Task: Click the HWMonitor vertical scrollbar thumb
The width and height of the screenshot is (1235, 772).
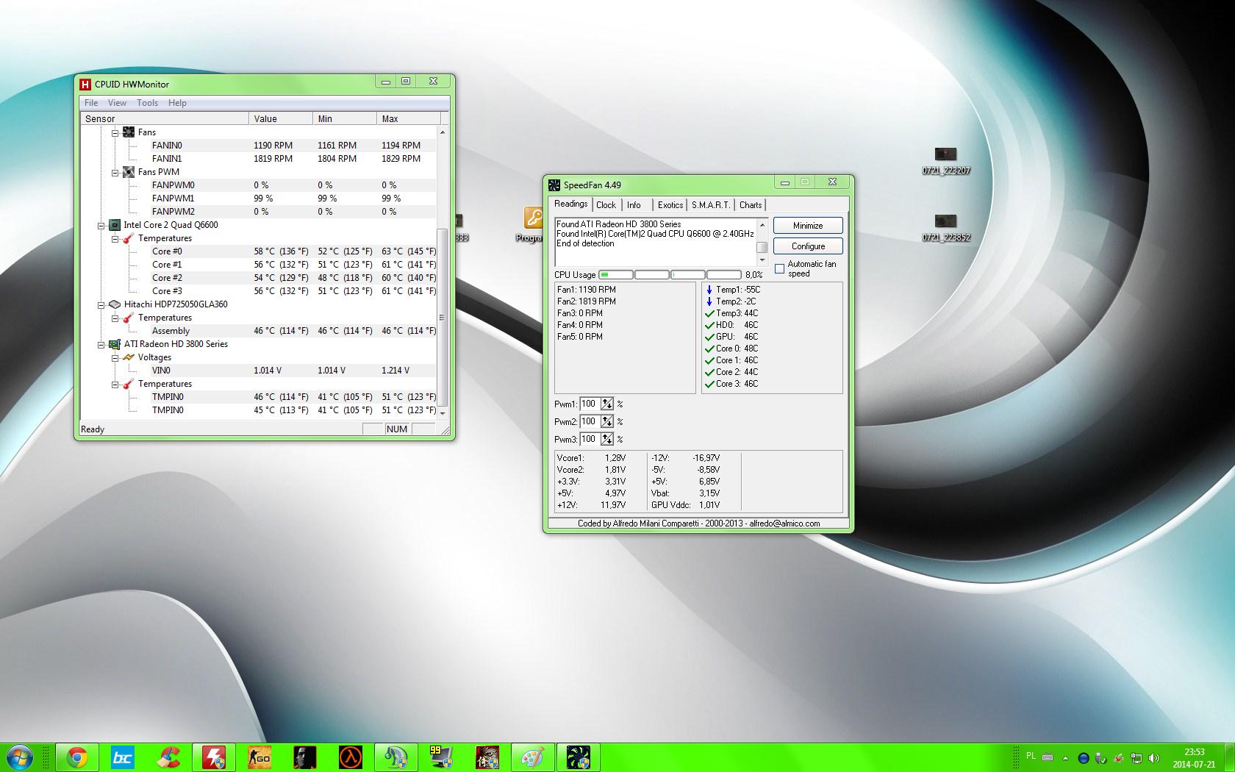Action: [x=442, y=317]
